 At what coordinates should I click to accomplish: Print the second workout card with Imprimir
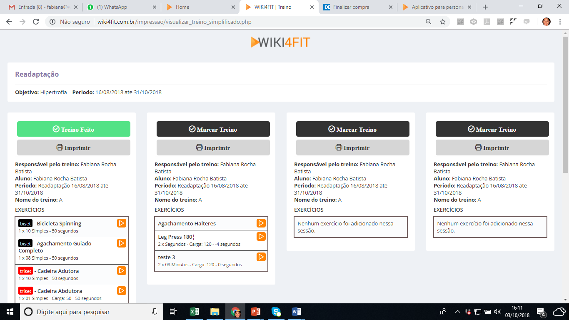tap(213, 147)
